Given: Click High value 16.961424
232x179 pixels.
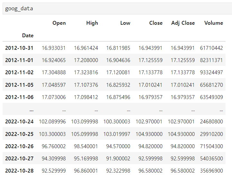Looking at the screenshot, I should point(86,48).
